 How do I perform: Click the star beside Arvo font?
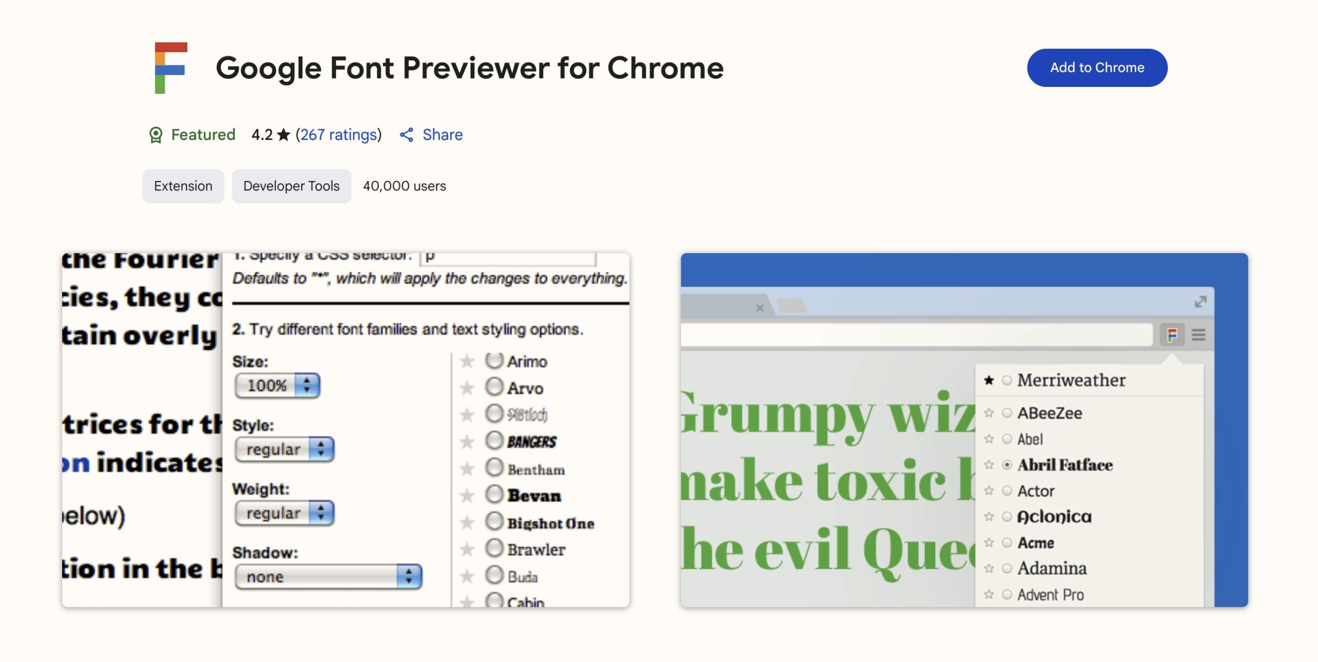coord(467,388)
